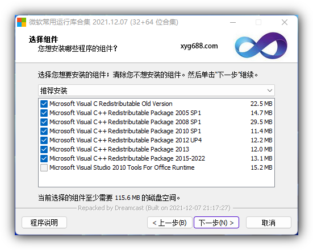
Task: Enable Visual Studio 2010 Tools For Office Runtime
Action: [x=44, y=167]
